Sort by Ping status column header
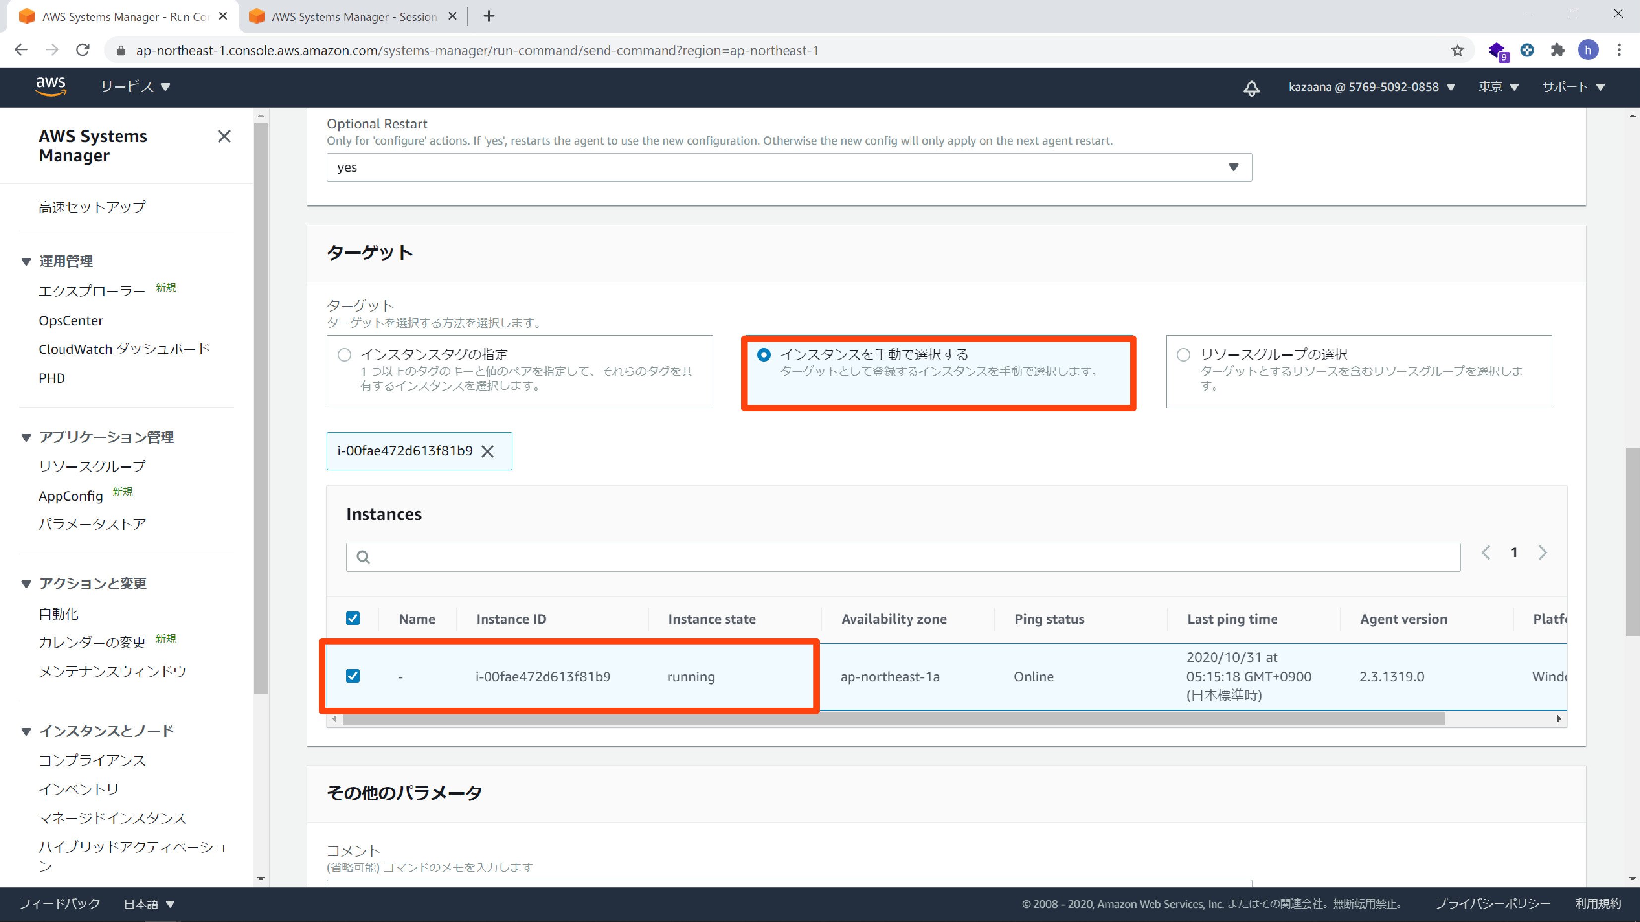The height and width of the screenshot is (922, 1640). [1049, 619]
